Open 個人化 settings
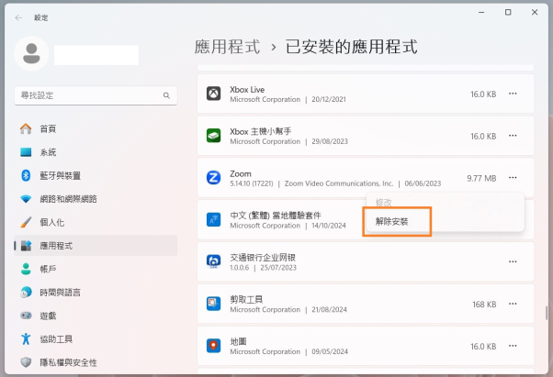 pyautogui.click(x=96, y=222)
